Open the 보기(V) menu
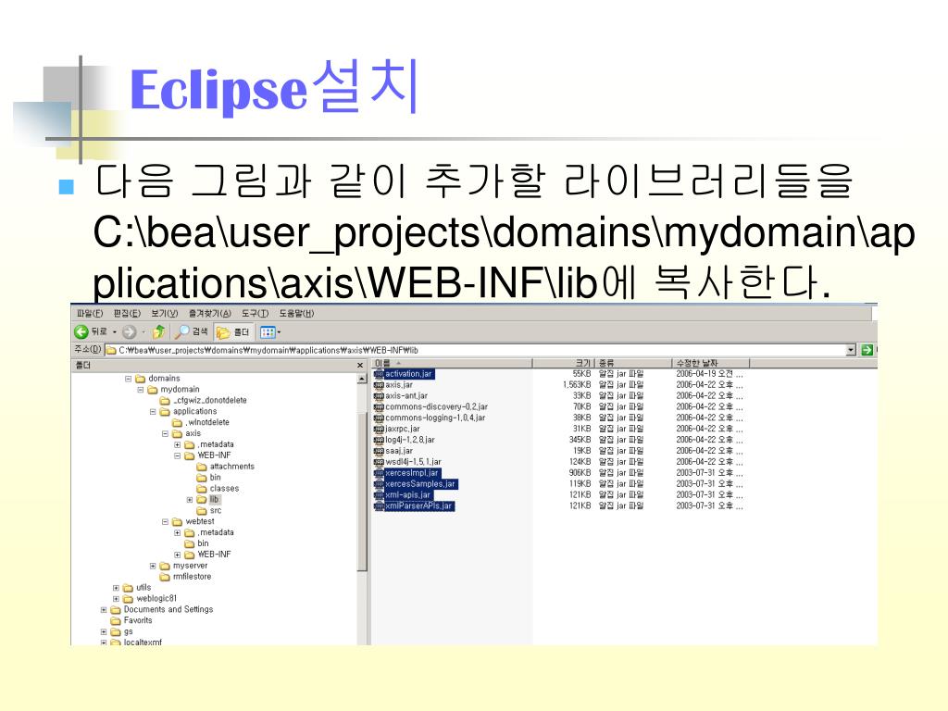948x711 pixels. (x=165, y=313)
